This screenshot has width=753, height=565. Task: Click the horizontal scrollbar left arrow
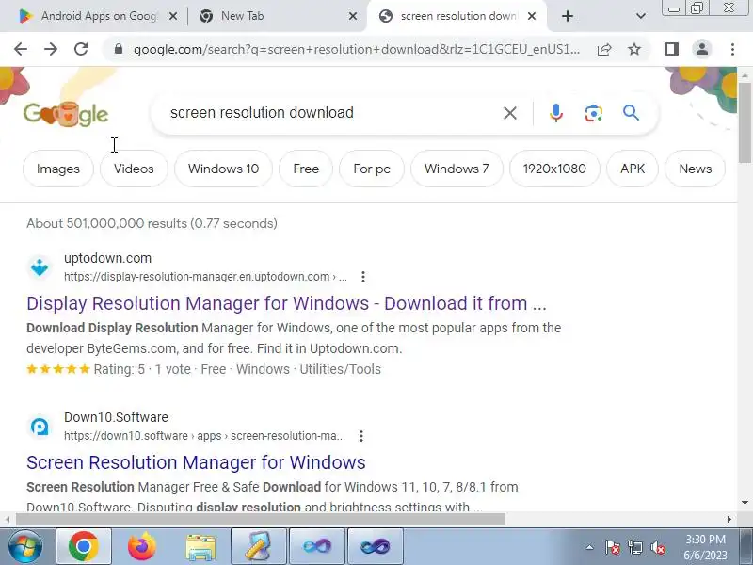[x=8, y=520]
